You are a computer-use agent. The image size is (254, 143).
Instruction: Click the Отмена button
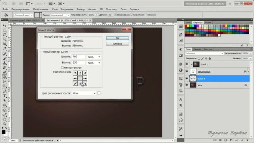tap(117, 44)
